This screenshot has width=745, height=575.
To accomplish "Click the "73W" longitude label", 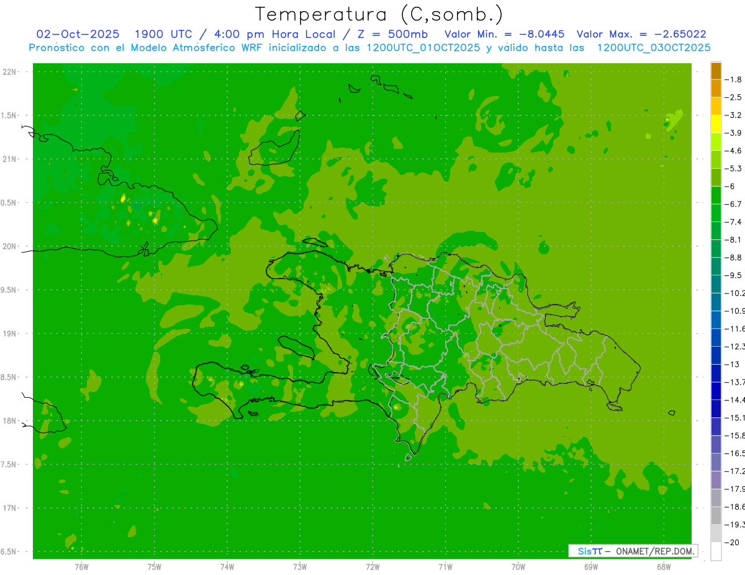I will [300, 567].
